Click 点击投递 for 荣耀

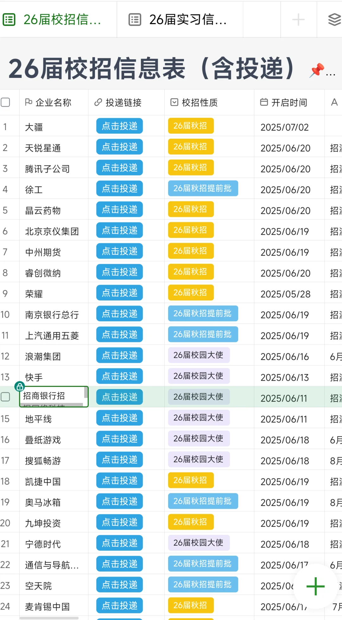[120, 293]
